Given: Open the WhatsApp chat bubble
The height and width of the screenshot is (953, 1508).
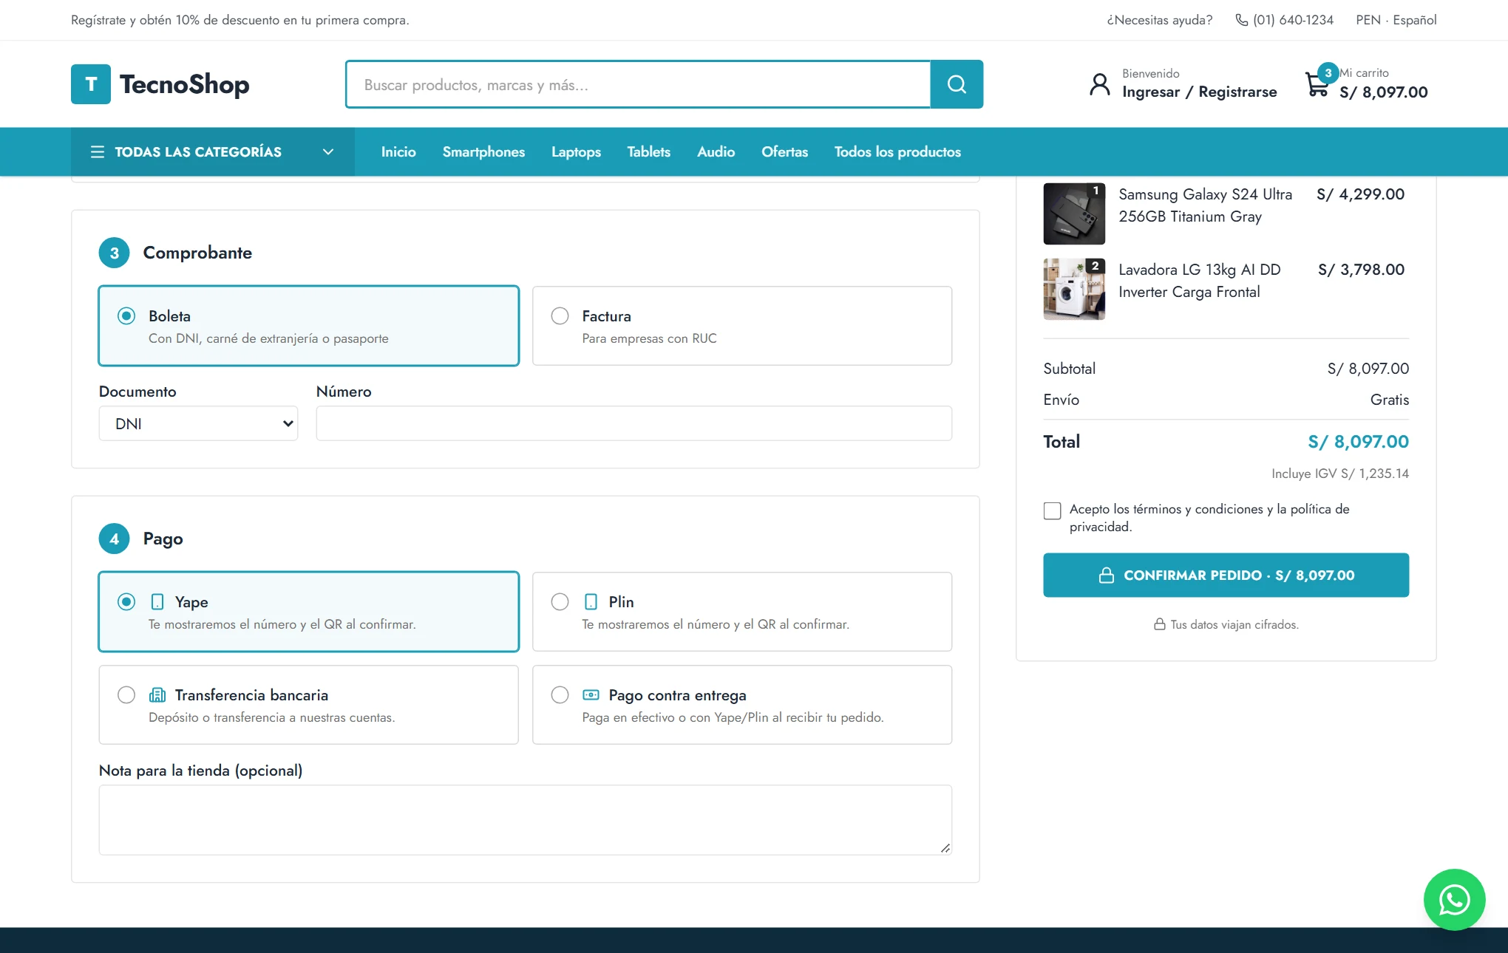Looking at the screenshot, I should (1454, 899).
